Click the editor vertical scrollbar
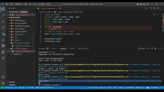Screen dimensions: 164x92 pos(163,22)
